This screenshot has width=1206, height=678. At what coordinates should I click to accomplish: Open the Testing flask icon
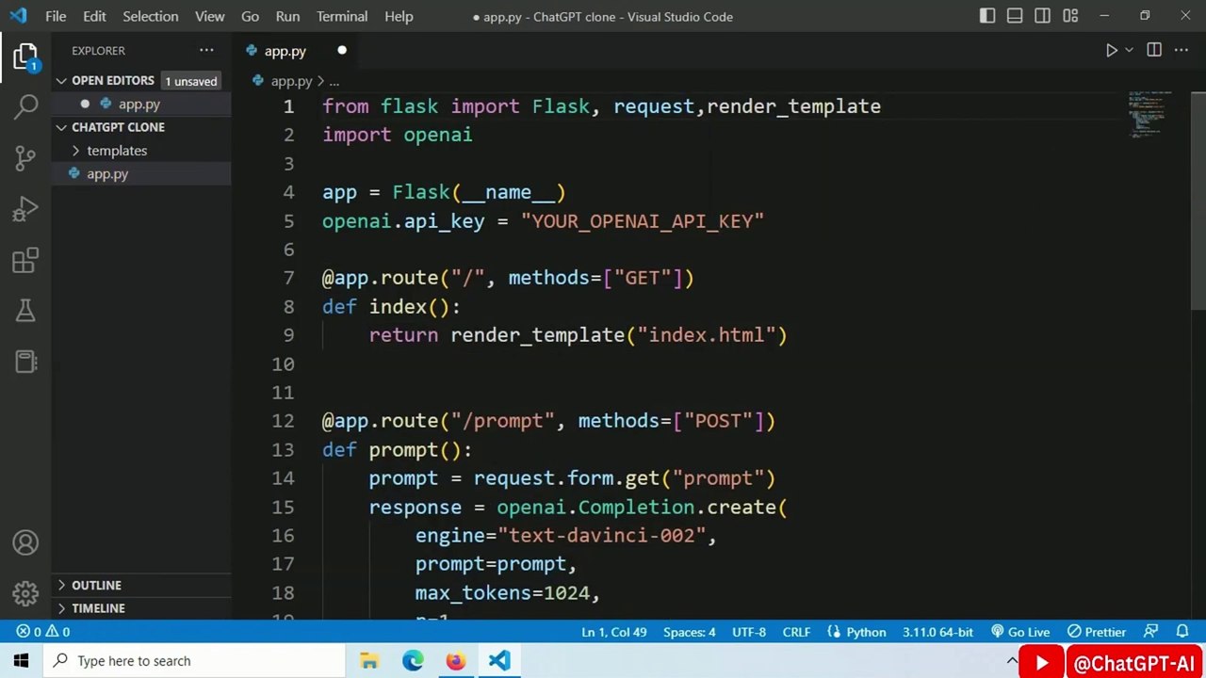(25, 311)
